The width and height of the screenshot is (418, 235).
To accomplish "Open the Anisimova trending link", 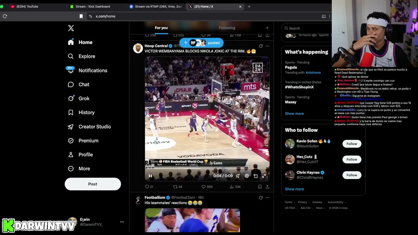I will pos(313,72).
